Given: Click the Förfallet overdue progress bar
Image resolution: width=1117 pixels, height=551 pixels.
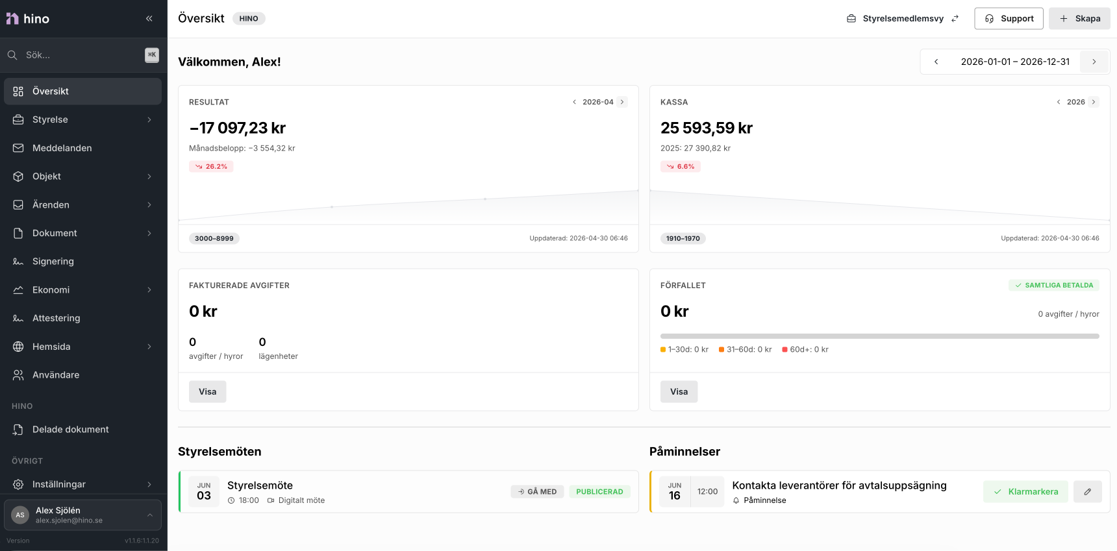Looking at the screenshot, I should pos(879,336).
